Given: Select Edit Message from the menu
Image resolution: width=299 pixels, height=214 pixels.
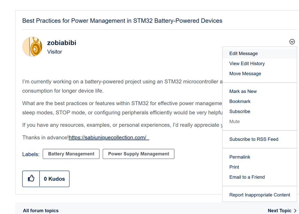Looking at the screenshot, I should pyautogui.click(x=243, y=54).
